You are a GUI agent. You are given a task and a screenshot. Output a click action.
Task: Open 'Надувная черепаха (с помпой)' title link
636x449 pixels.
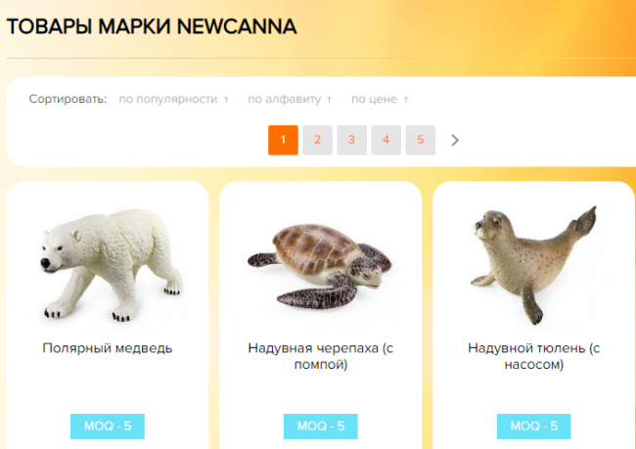[321, 356]
